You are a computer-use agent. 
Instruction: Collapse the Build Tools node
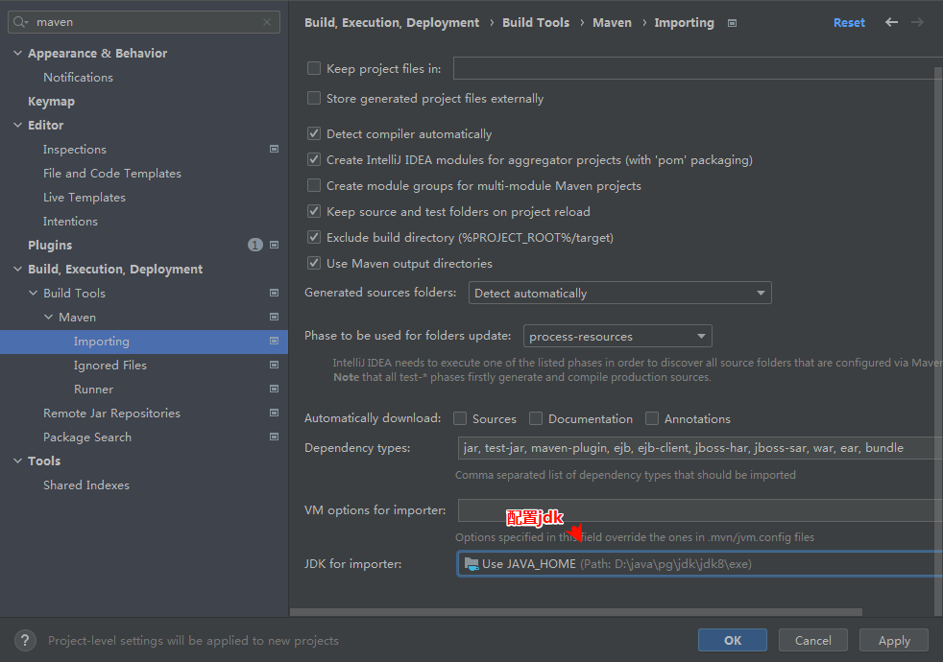33,294
